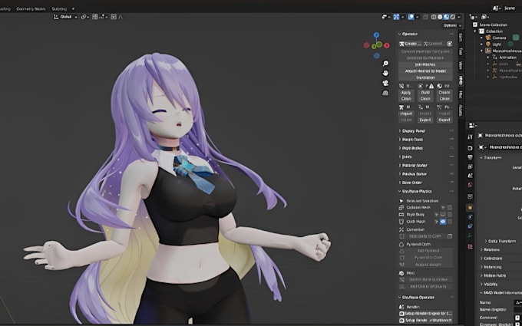Add a workspace with the plus tab
Image resolution: width=522 pixels, height=326 pixels.
[73, 8]
